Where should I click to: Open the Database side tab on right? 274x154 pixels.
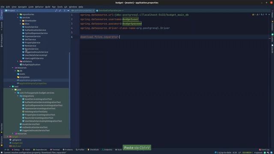click(x=272, y=26)
